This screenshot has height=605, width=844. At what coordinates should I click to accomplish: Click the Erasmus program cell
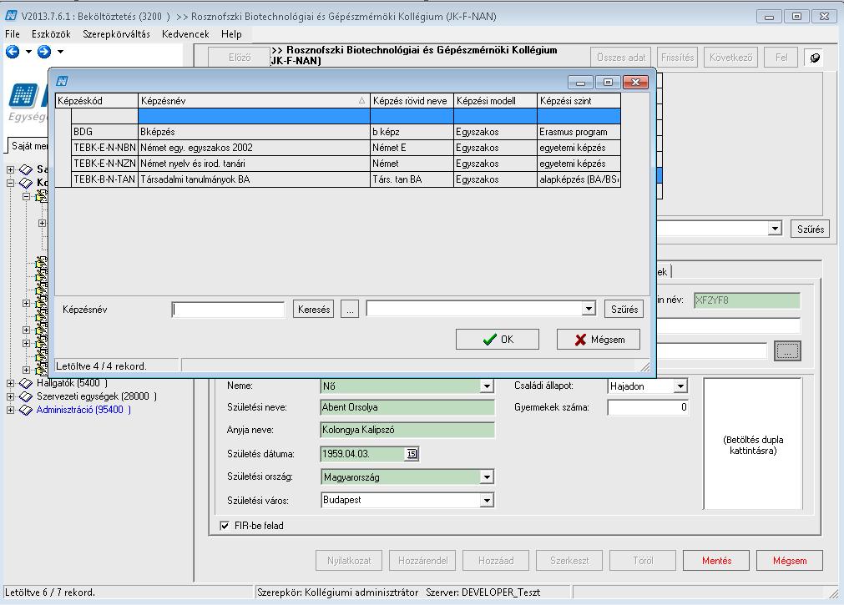579,132
